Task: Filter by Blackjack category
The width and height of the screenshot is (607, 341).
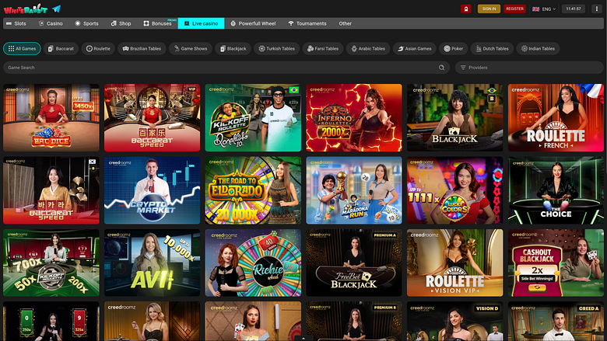Action: coord(233,49)
